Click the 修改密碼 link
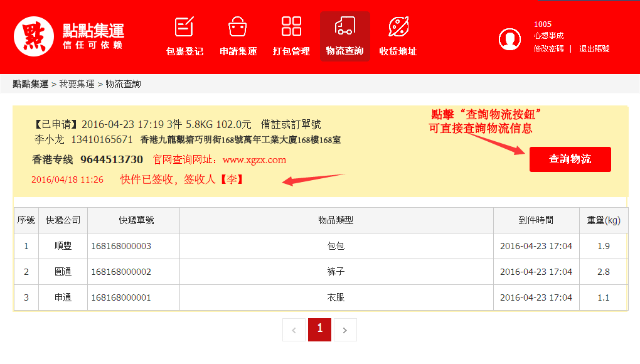Screen dimensions: 640x364 point(548,48)
